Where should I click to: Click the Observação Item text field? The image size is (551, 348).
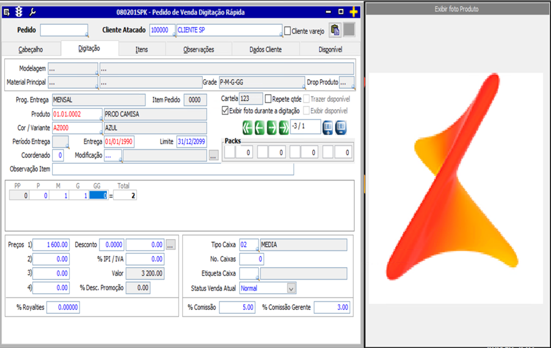[172, 169]
